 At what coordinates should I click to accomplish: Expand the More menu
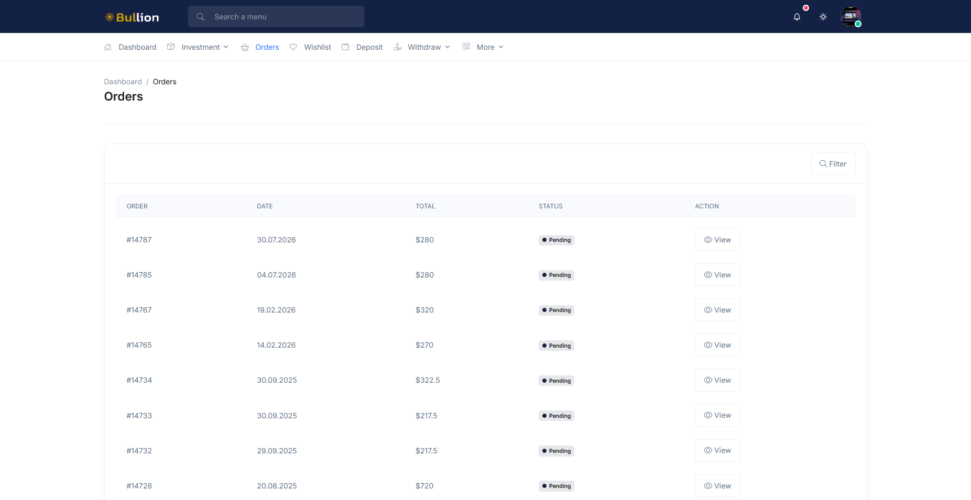(490, 47)
